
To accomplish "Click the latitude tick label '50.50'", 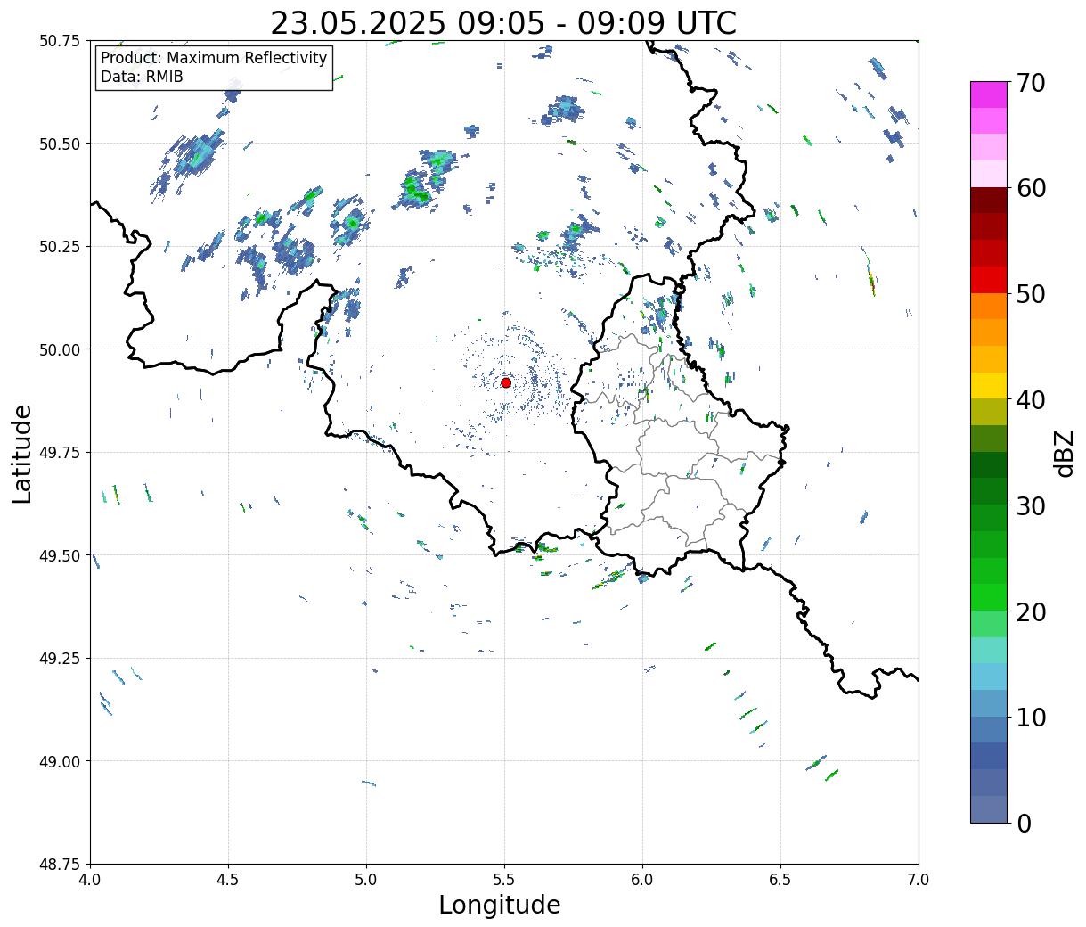I will click(x=59, y=144).
